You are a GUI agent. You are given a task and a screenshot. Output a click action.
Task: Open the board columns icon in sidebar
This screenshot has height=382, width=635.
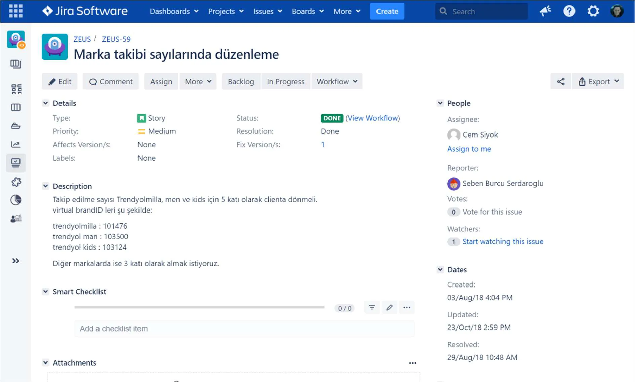pos(16,107)
